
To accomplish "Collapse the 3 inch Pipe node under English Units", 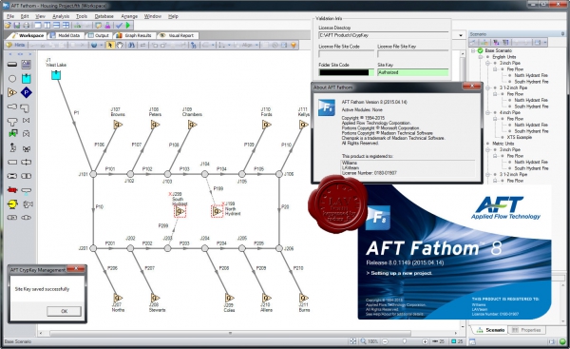I will point(487,63).
